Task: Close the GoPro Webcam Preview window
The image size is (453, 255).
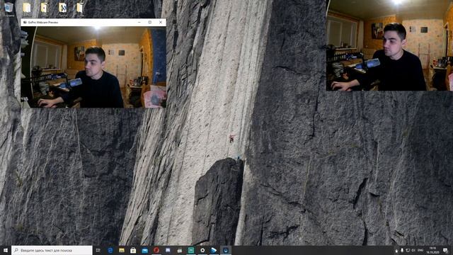Action: coord(161,22)
